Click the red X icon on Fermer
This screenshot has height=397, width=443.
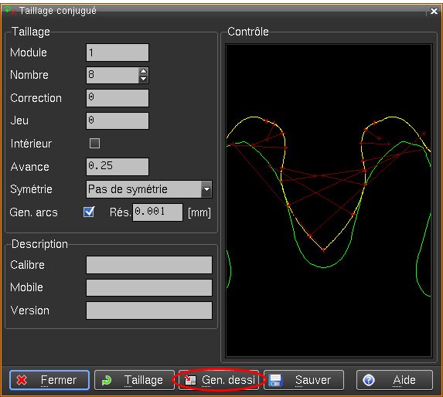pos(22,380)
